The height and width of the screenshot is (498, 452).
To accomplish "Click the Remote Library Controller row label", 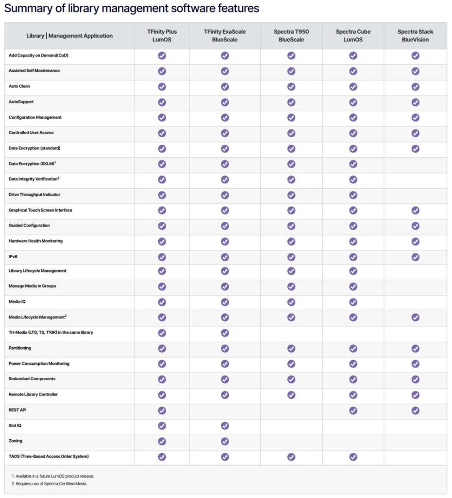I will [x=33, y=394].
